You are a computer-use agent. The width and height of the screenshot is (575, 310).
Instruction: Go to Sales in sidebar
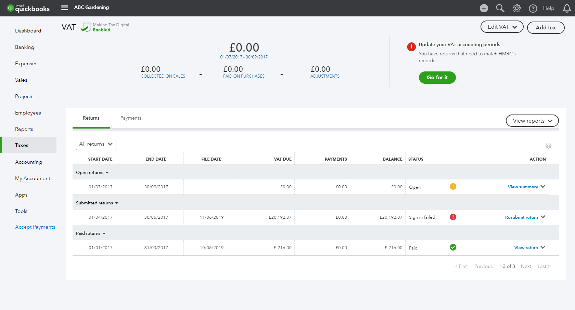point(21,80)
